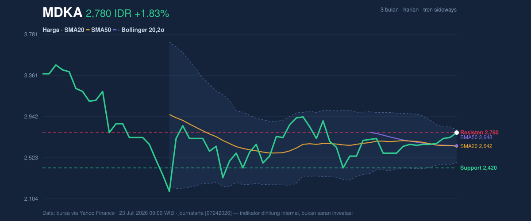Click the 2,104 y-axis label

click(x=31, y=199)
